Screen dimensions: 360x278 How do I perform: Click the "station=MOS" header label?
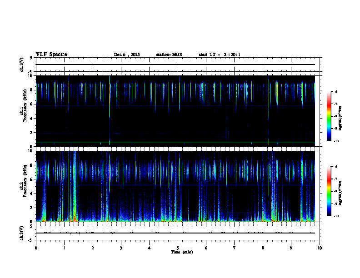coord(169,55)
